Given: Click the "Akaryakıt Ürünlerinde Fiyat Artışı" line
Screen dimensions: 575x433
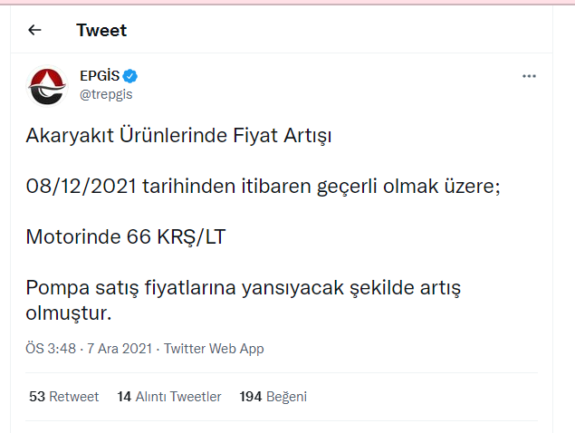Looking at the screenshot, I should 178,137.
